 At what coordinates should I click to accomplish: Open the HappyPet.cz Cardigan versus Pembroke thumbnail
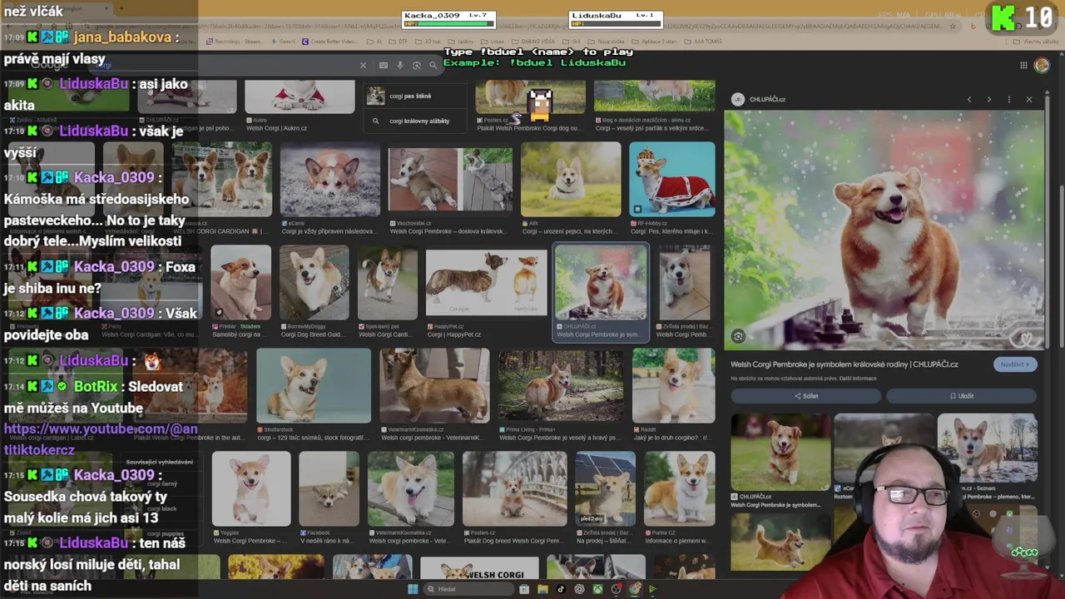click(x=486, y=283)
